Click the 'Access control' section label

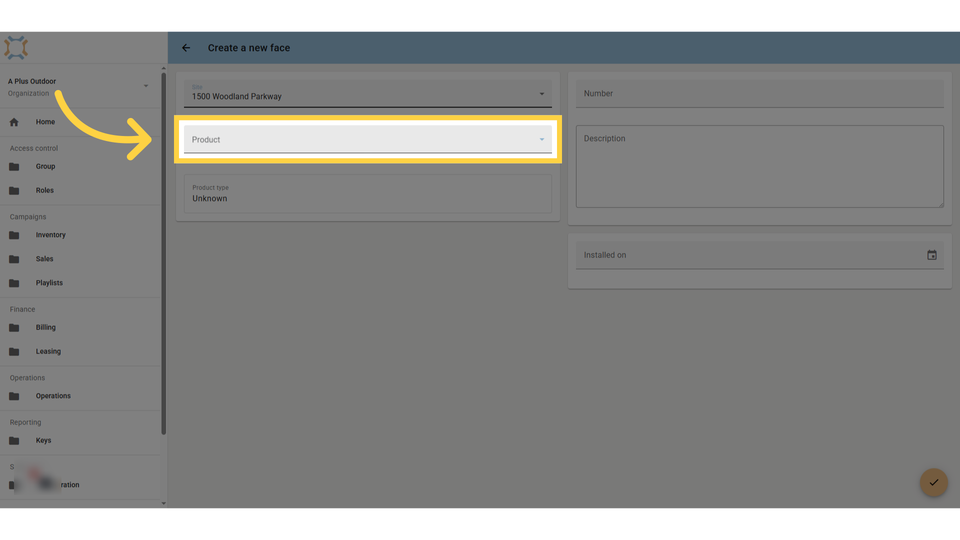(x=34, y=148)
